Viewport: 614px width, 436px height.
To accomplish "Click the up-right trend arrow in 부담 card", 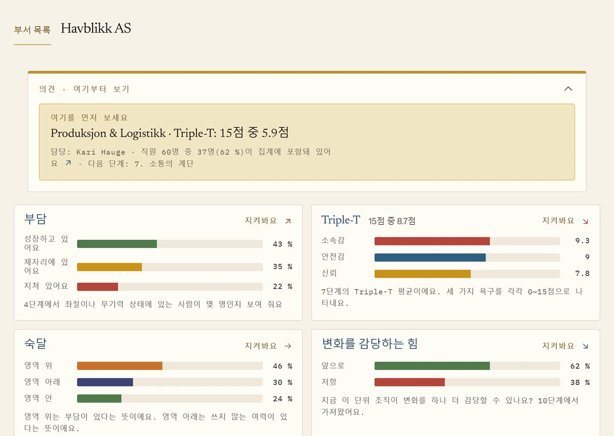I will click(x=288, y=221).
